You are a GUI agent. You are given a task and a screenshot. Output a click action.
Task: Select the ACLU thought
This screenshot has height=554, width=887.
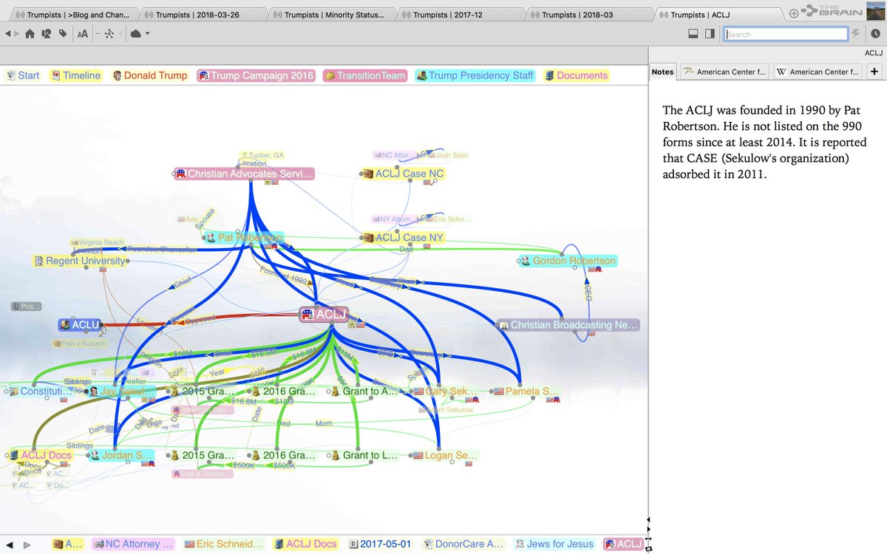79,325
